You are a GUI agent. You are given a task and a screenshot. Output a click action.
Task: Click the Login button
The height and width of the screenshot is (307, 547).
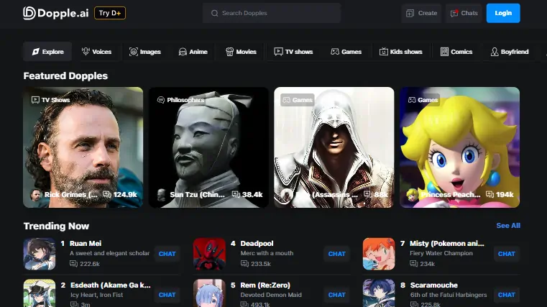pos(503,13)
